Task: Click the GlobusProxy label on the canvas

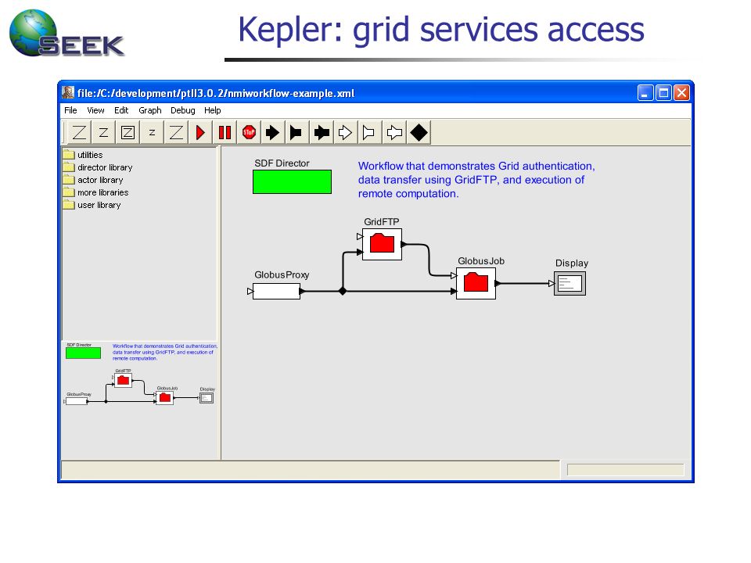Action: pyautogui.click(x=282, y=274)
